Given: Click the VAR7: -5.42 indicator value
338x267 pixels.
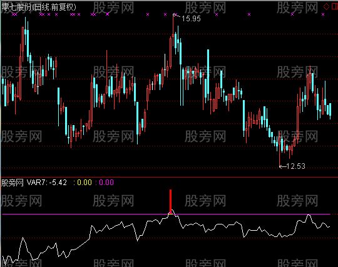Looking at the screenshot, I should (47, 183).
